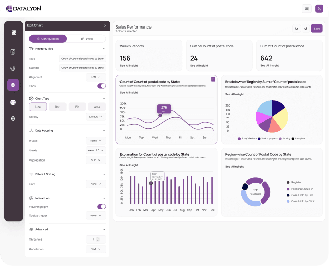Click the Interaction section icon
The width and height of the screenshot is (329, 266).
pyautogui.click(x=31, y=198)
